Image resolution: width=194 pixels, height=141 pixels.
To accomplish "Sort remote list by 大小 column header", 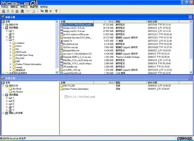I will tap(104, 22).
